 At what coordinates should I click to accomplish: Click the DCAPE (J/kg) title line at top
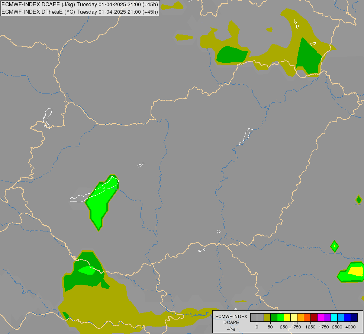click(x=80, y=4)
